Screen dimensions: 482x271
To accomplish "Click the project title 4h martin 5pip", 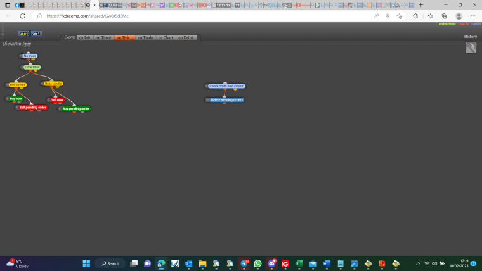I will (x=16, y=44).
